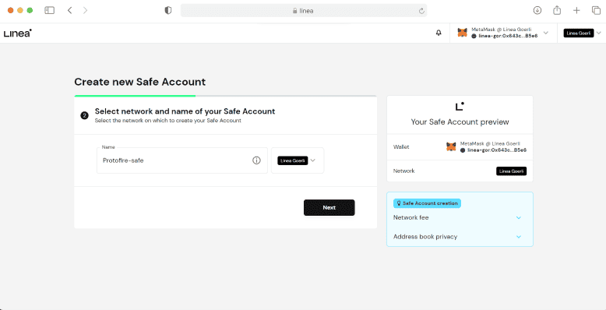Click the Protofire-safe name input field

182,160
